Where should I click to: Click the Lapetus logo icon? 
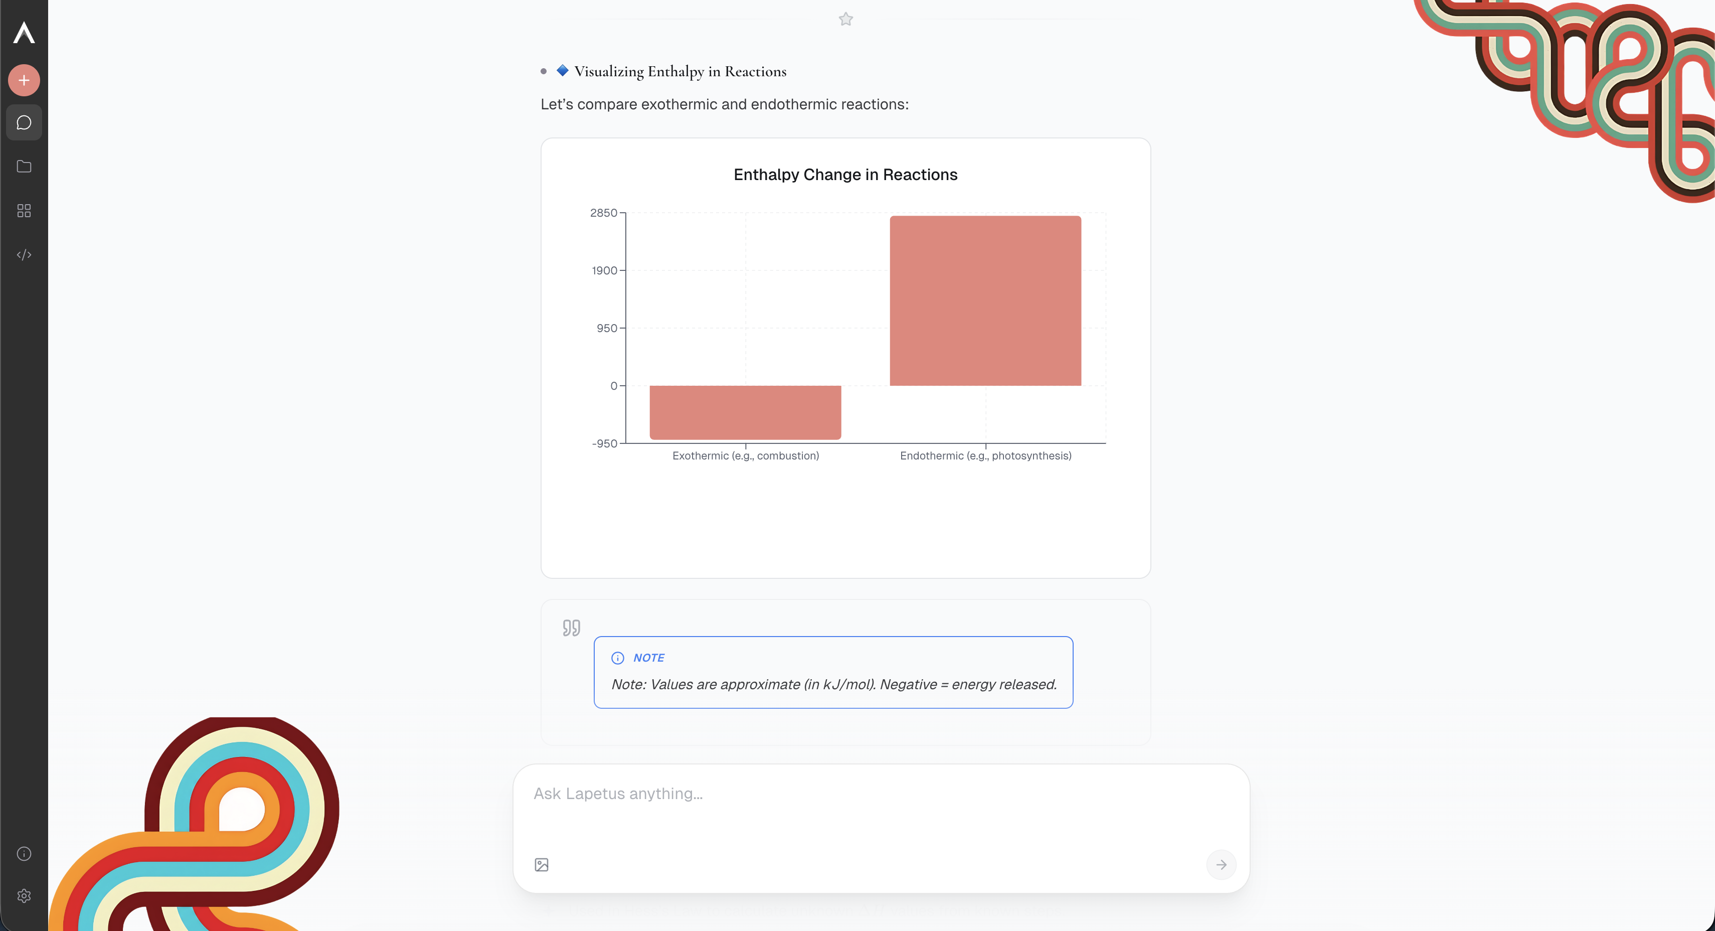pos(24,33)
